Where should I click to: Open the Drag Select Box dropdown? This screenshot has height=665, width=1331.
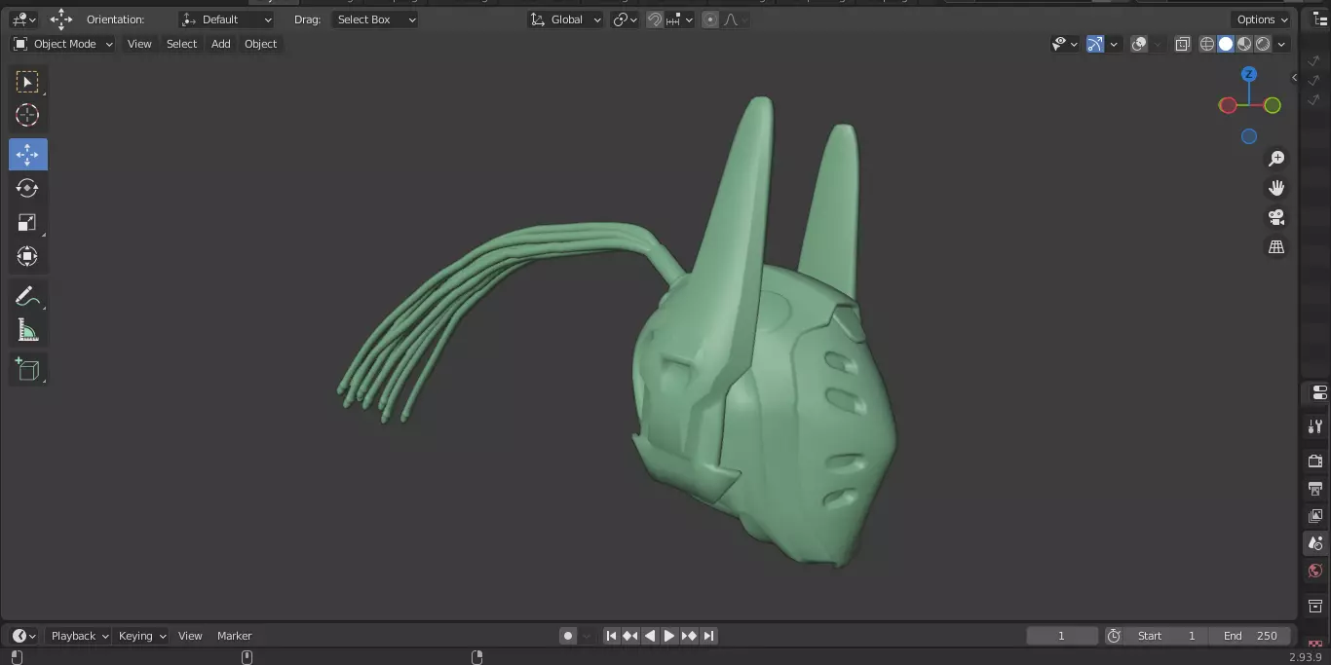[x=374, y=19]
